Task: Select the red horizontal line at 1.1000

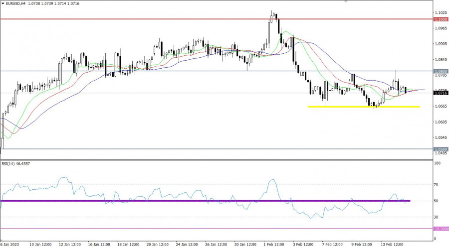Action: click(x=150, y=19)
